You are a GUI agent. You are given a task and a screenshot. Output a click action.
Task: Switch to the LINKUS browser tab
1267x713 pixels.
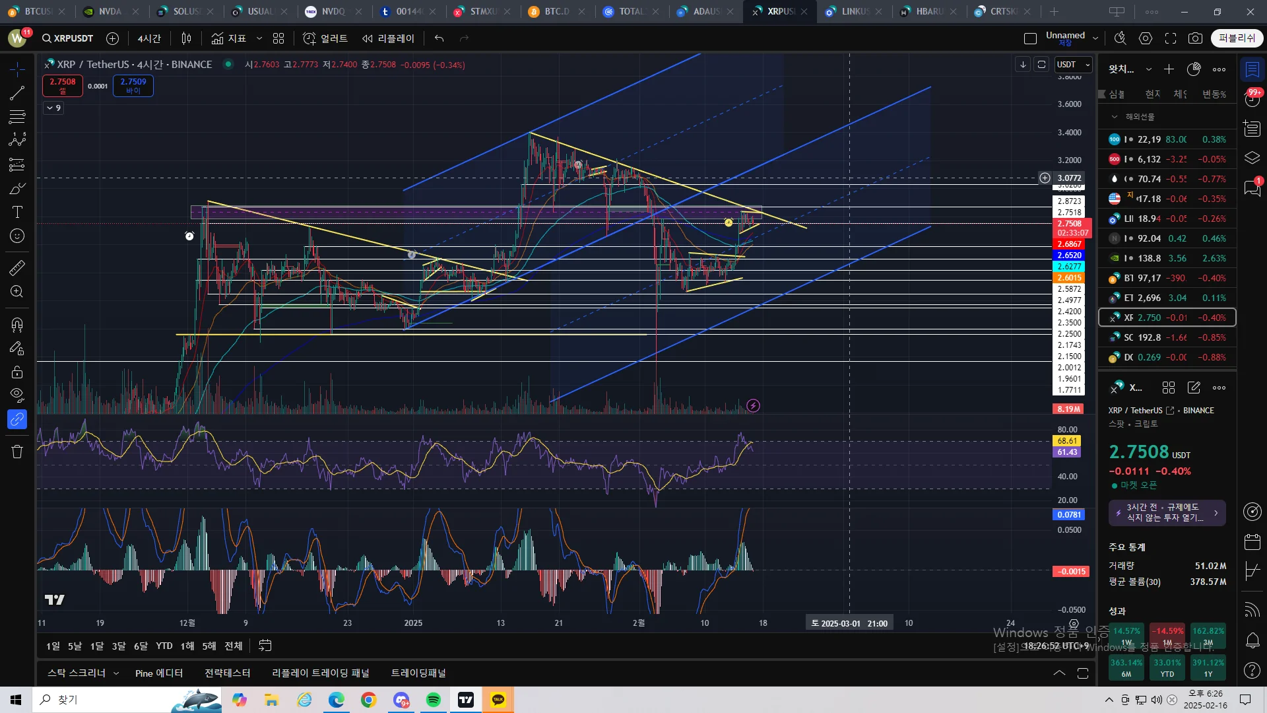855,11
